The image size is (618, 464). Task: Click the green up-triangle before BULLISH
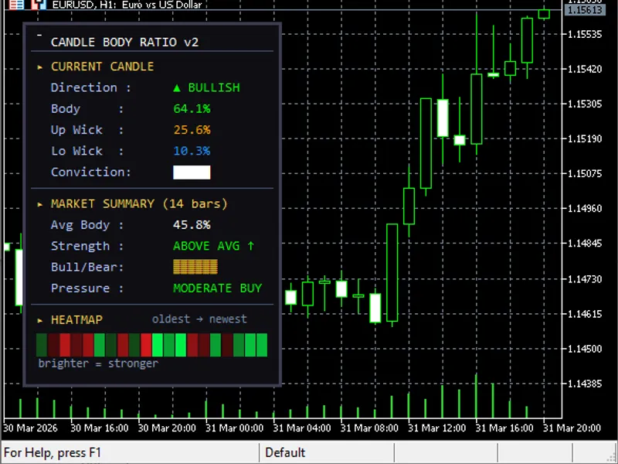(x=177, y=87)
